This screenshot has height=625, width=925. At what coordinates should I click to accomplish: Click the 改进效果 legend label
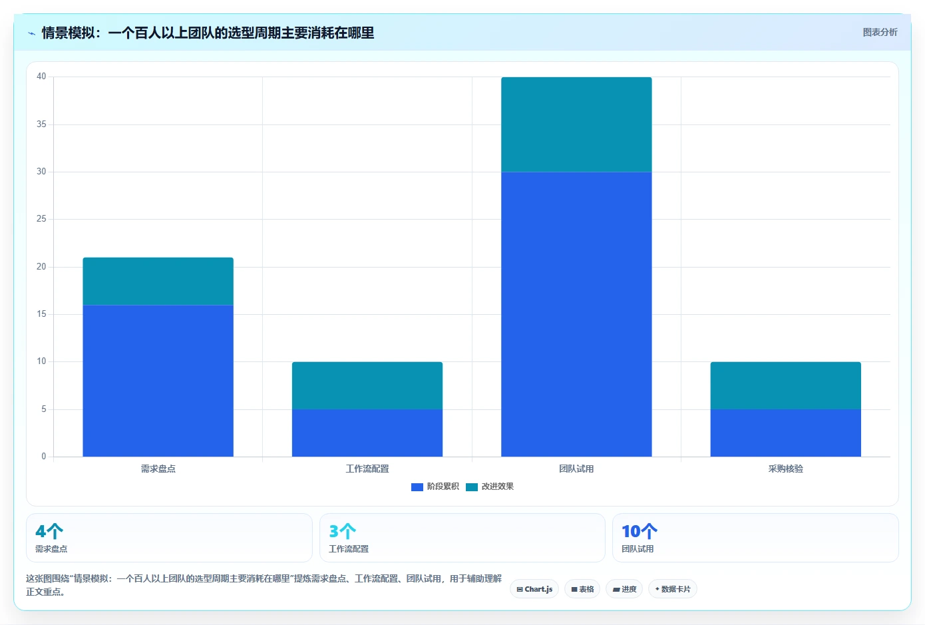498,487
